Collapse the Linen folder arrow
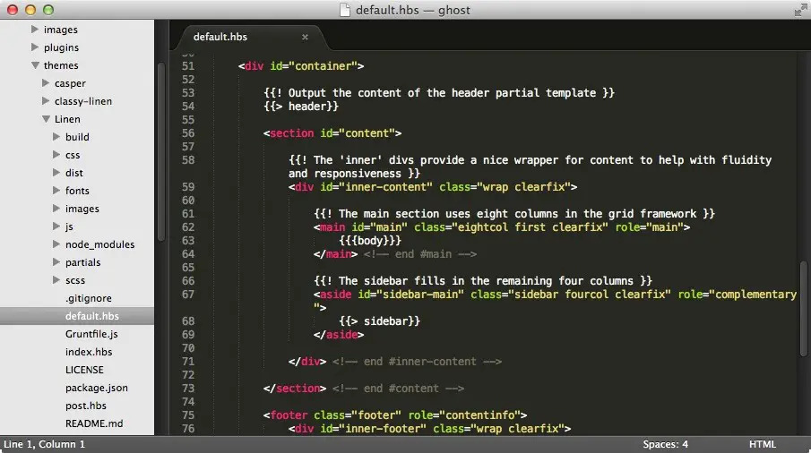 (x=46, y=119)
